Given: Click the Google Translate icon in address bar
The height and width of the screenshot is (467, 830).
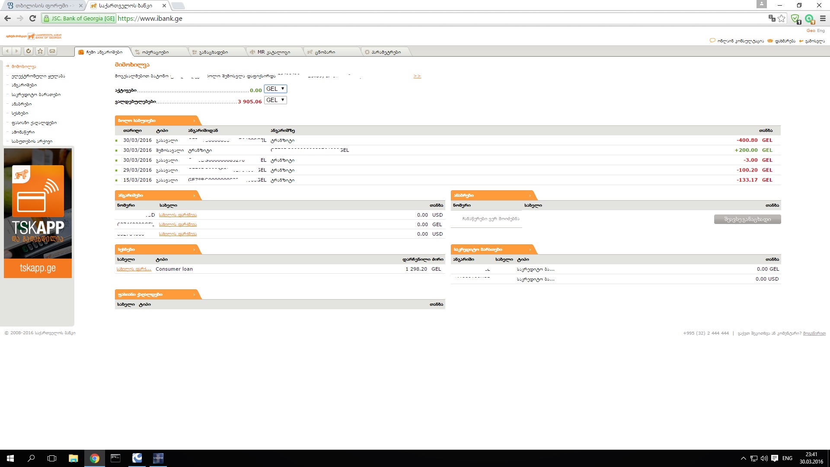Looking at the screenshot, I should (x=772, y=18).
